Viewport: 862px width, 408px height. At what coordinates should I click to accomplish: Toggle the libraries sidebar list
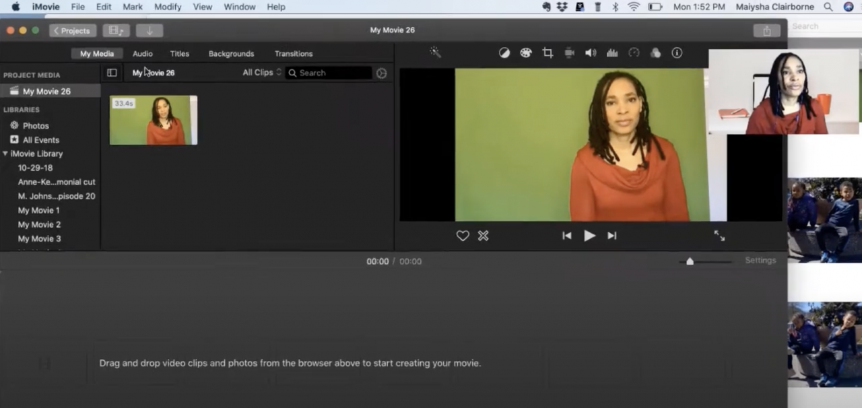click(x=112, y=73)
